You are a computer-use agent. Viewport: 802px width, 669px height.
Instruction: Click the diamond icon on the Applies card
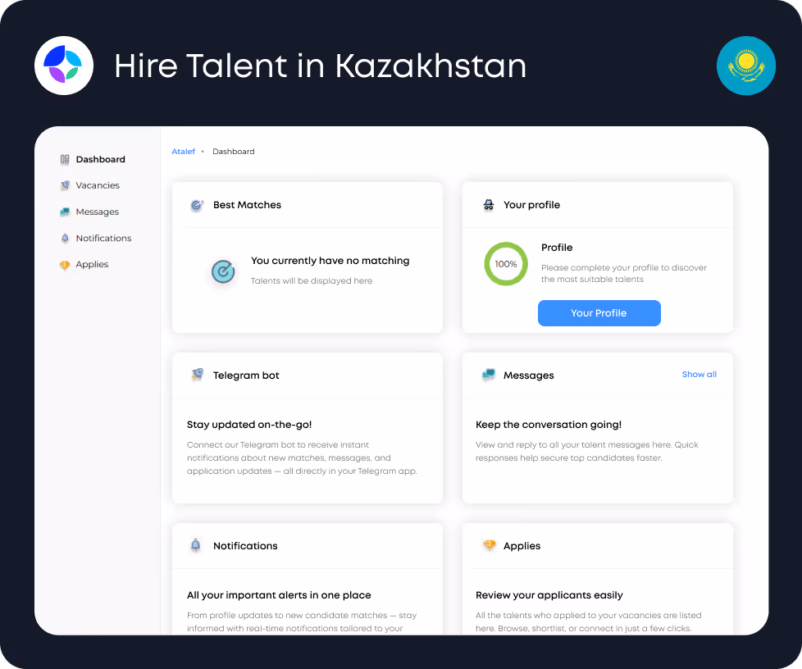point(488,545)
